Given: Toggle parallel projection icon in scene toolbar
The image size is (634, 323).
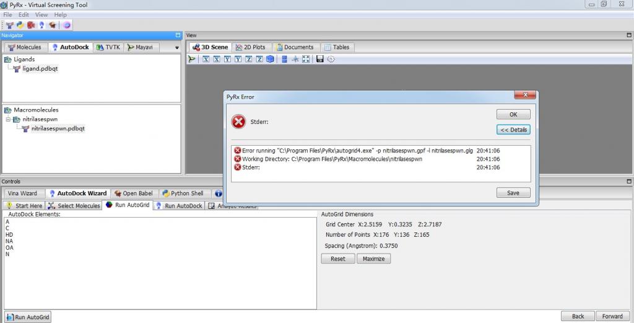Looking at the screenshot, I should [x=284, y=59].
